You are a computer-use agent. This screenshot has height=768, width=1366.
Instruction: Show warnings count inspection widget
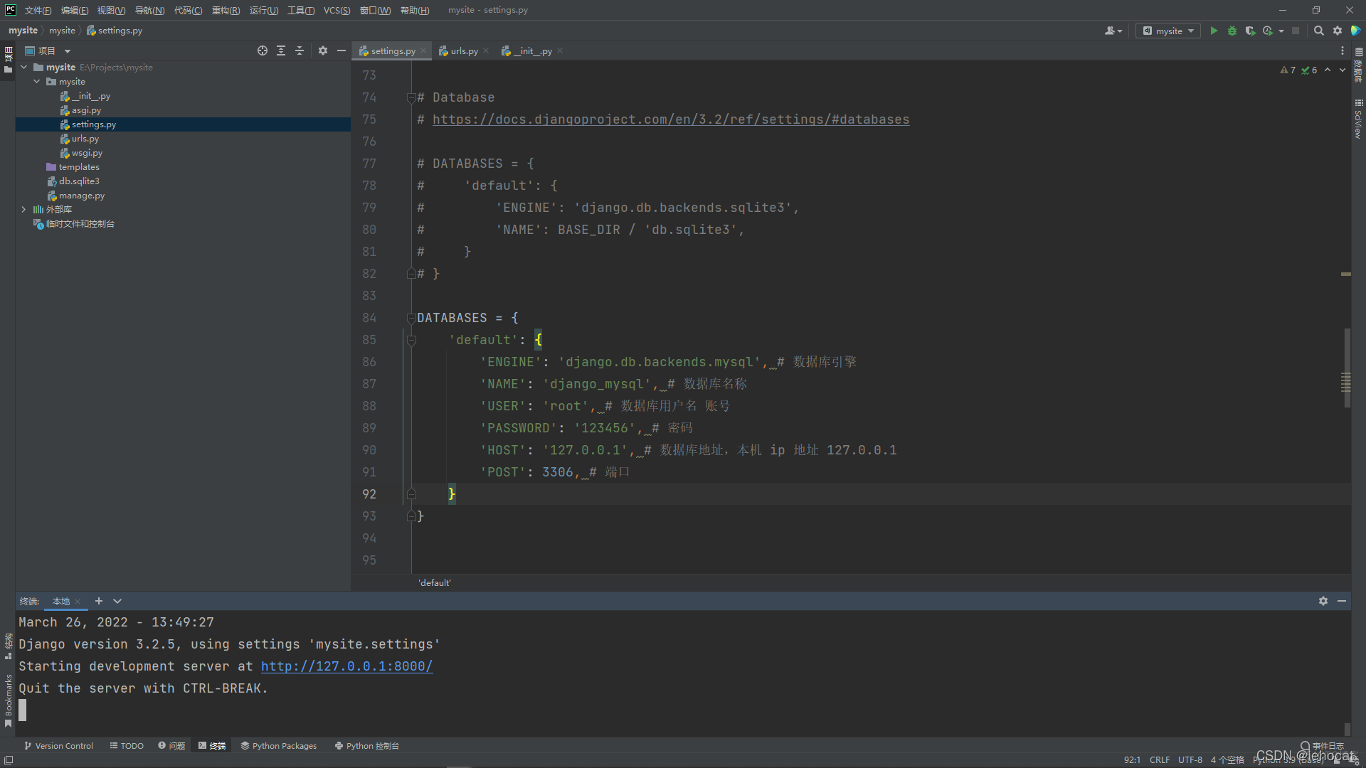point(1288,70)
